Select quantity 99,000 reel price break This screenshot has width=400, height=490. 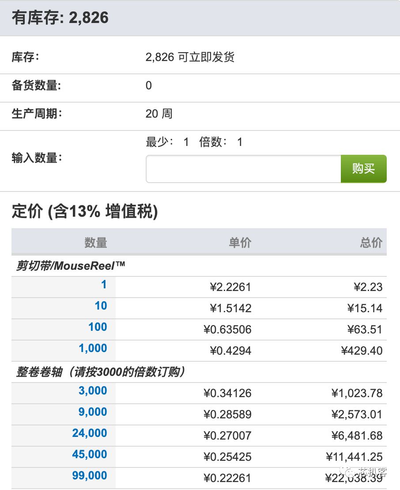pos(90,476)
